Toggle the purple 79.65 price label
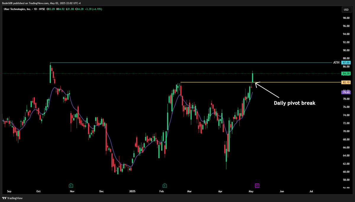Image resolution: width=355 pixels, height=202 pixels. coord(346,92)
